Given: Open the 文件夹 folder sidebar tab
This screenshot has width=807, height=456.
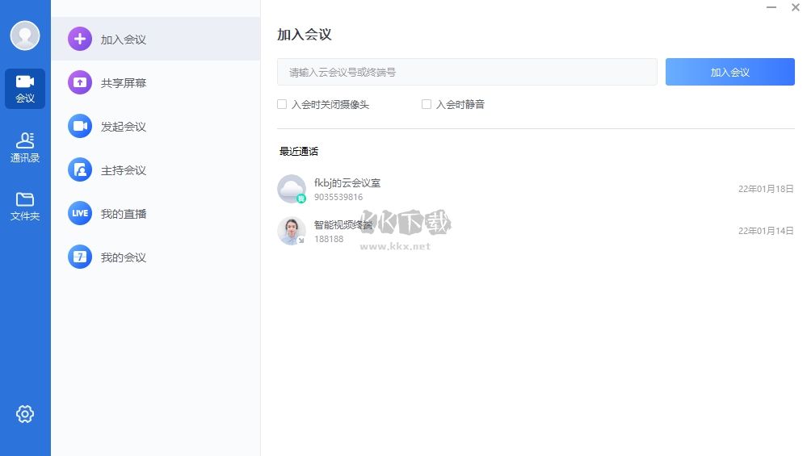Looking at the screenshot, I should 25,207.
